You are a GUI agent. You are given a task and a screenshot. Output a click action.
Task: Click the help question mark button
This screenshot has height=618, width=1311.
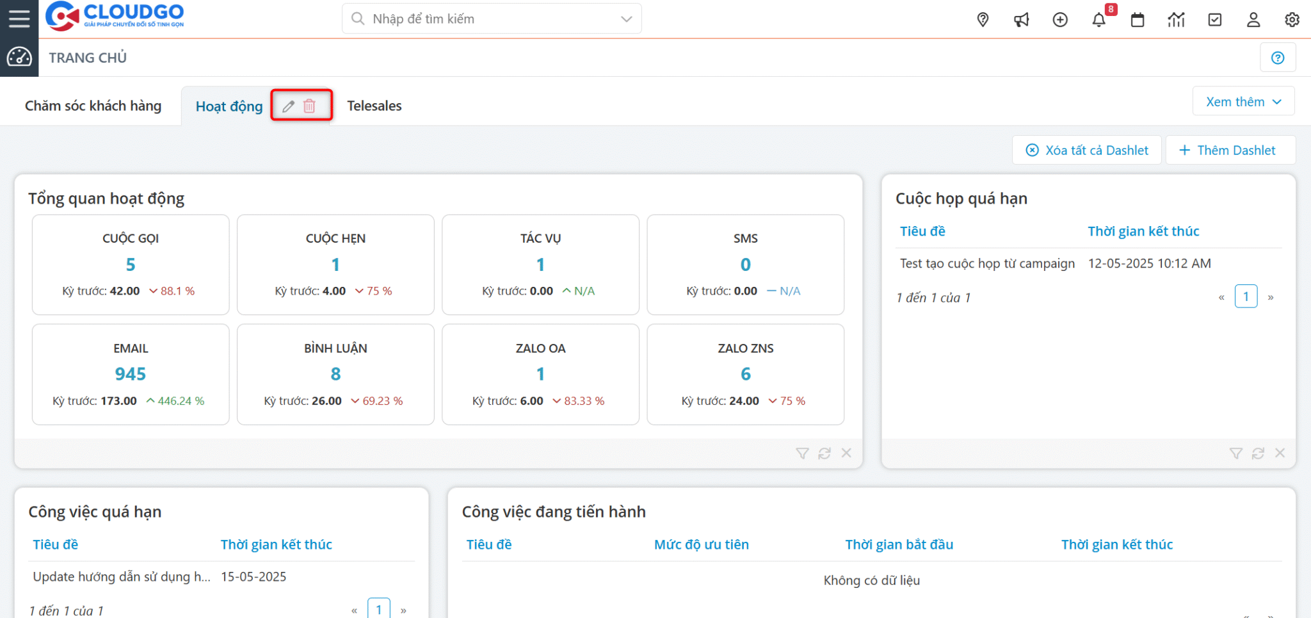coord(1278,58)
